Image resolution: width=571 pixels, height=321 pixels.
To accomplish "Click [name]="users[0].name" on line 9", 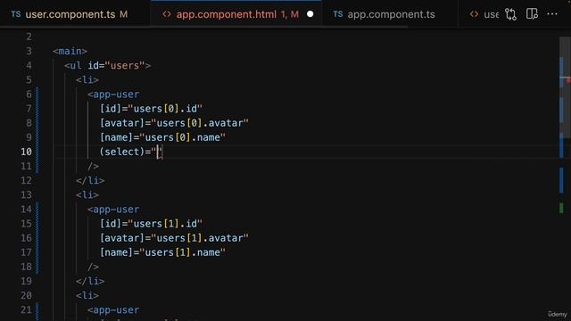I will pyautogui.click(x=162, y=137).
